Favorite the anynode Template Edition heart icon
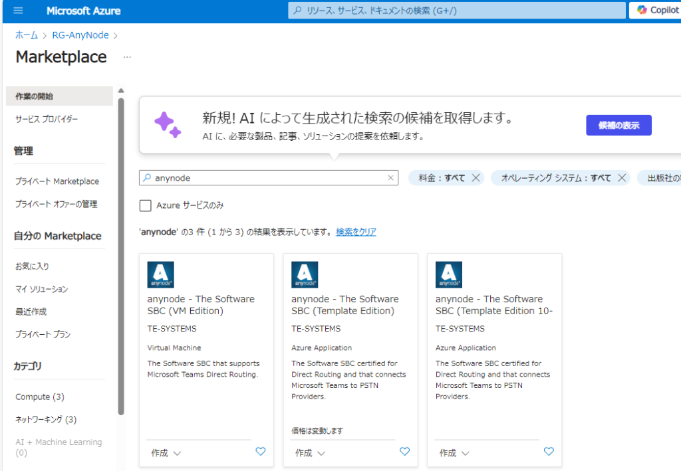Image resolution: width=681 pixels, height=471 pixels. click(404, 452)
